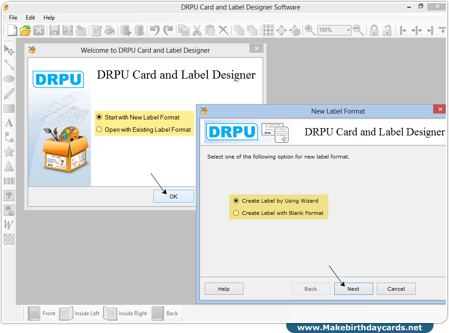Toggle the grid display icon
The height and width of the screenshot is (333, 449).
tap(268, 30)
